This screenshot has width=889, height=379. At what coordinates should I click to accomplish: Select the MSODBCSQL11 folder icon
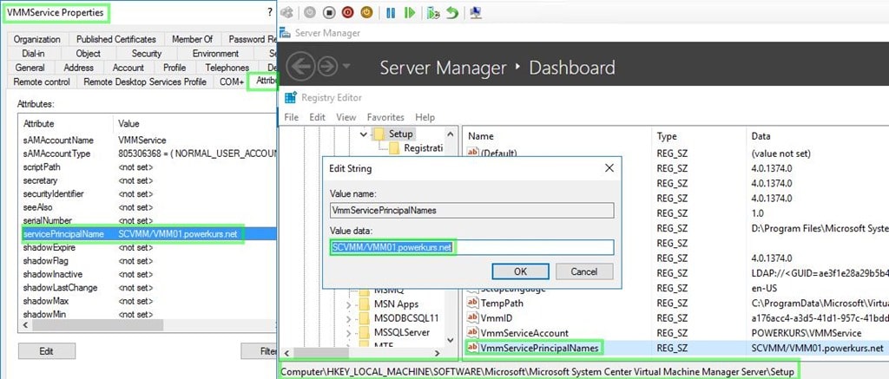click(365, 318)
